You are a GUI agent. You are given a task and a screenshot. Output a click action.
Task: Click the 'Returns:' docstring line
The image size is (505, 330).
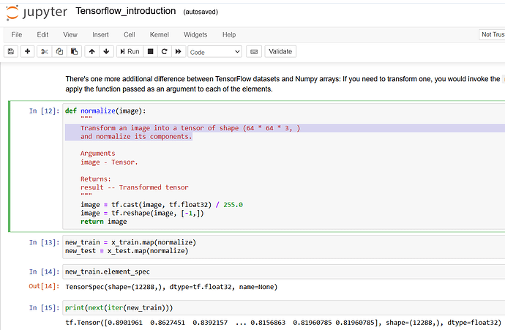95,179
